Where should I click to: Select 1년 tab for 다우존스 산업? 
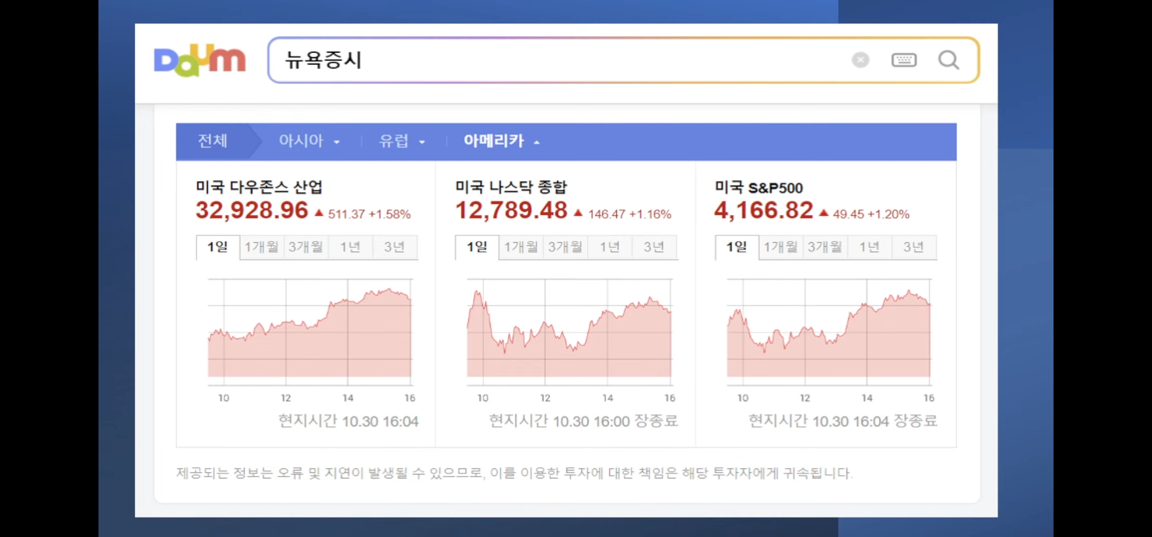coord(350,247)
